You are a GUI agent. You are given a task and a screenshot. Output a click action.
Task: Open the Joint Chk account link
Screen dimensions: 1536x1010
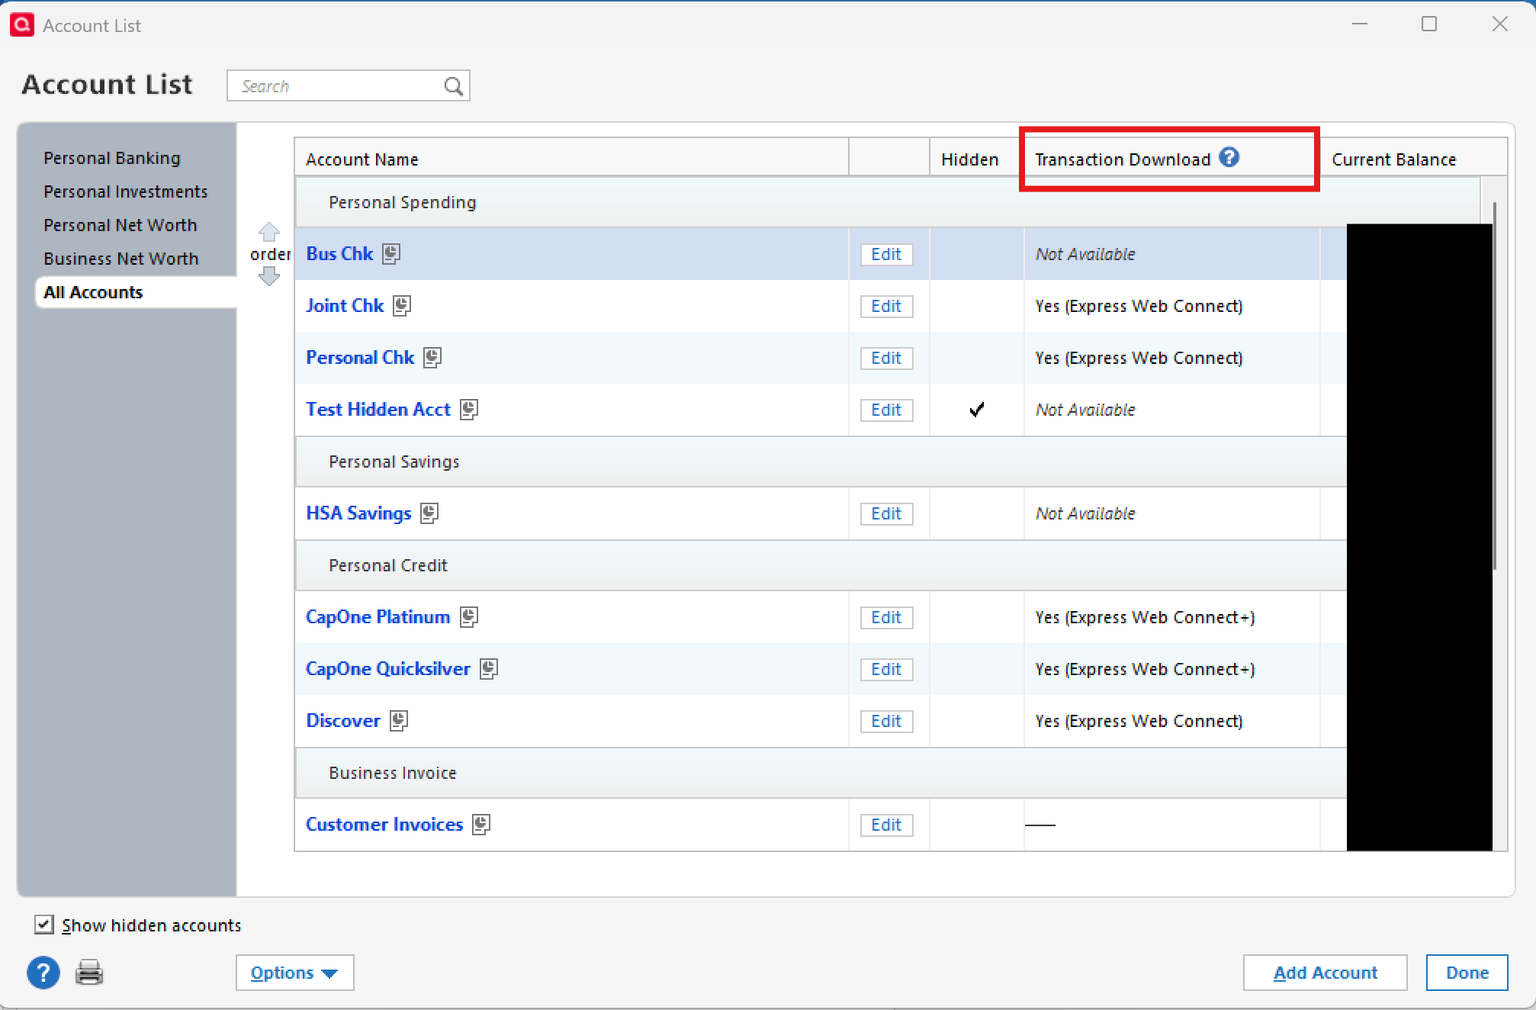coord(345,305)
